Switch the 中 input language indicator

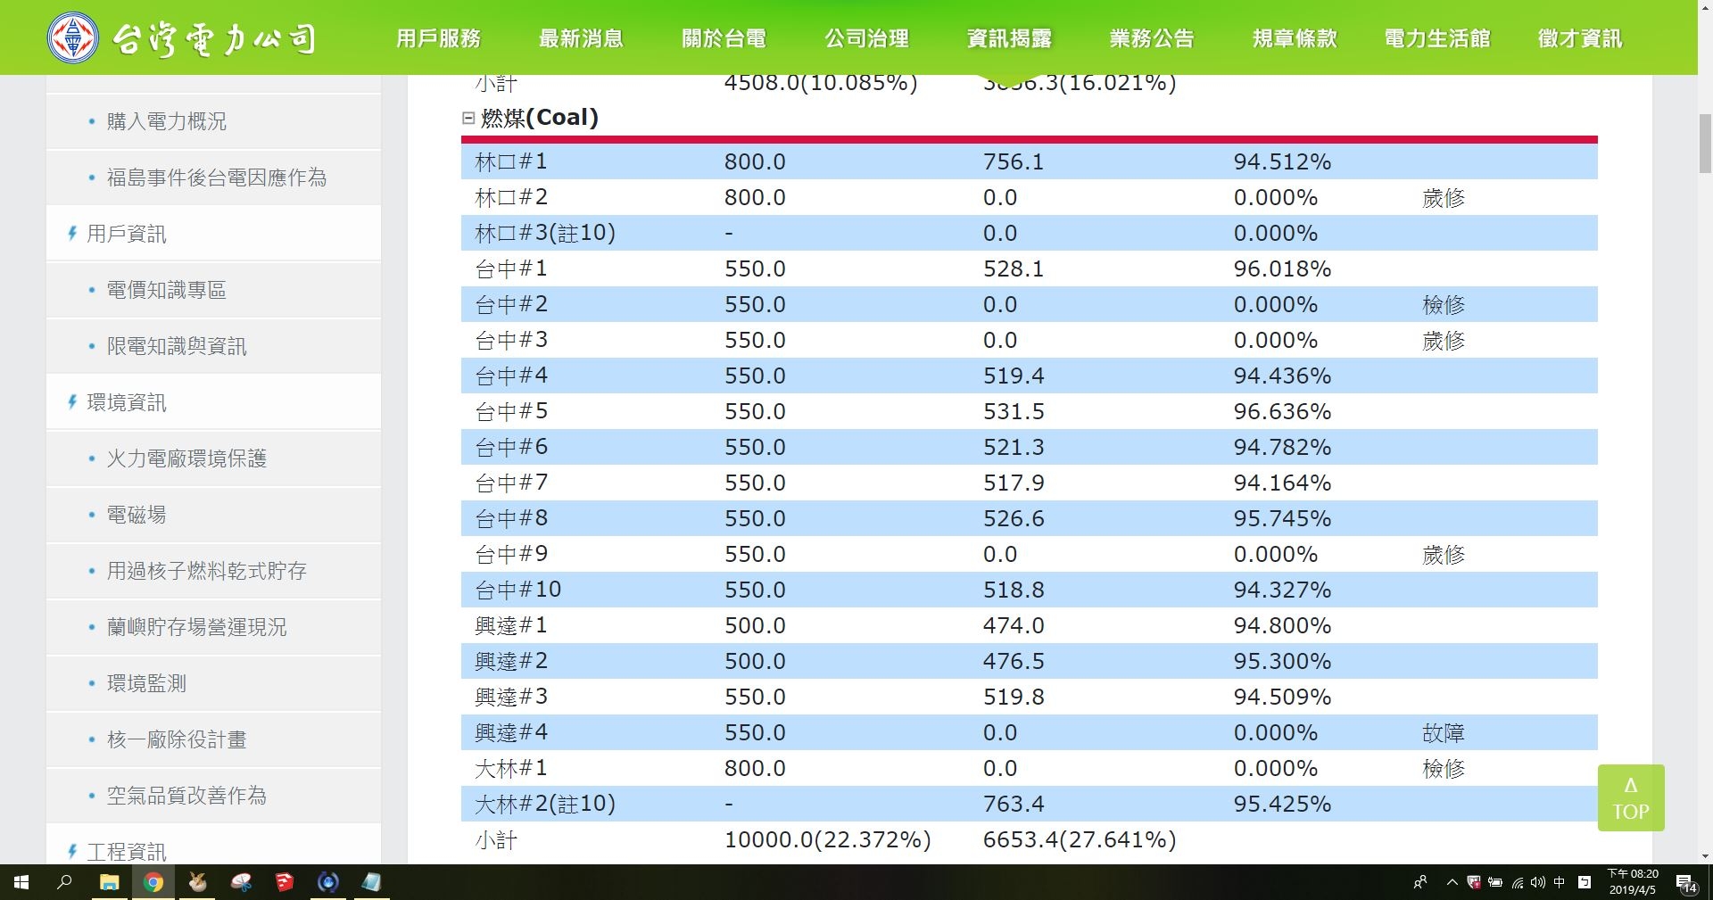[x=1560, y=882]
